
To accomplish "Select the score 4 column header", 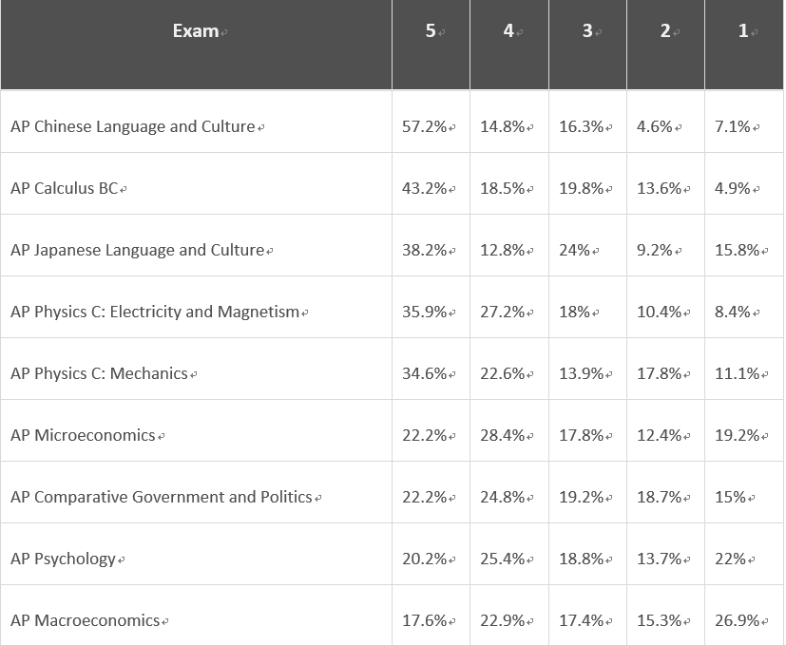I will pyautogui.click(x=508, y=31).
